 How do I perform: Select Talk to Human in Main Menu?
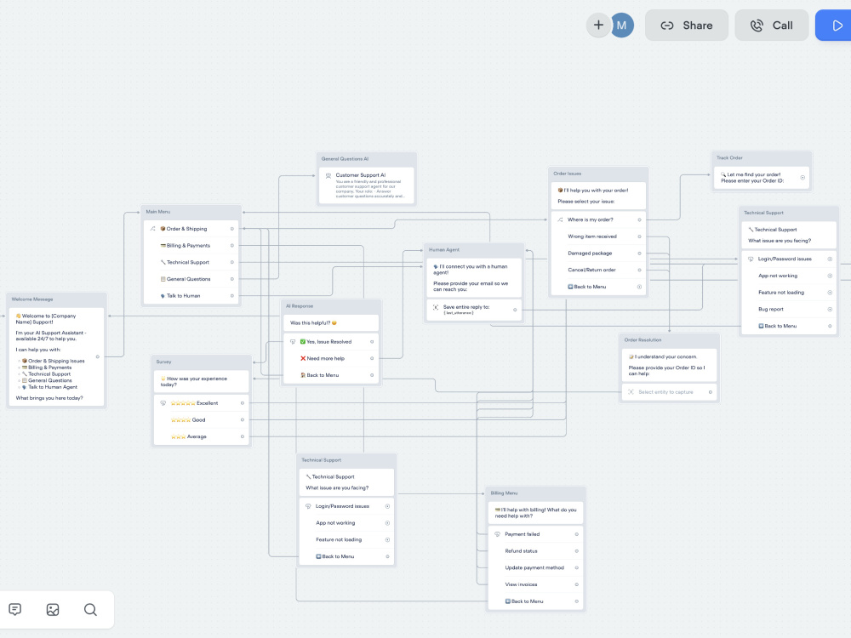(x=191, y=296)
